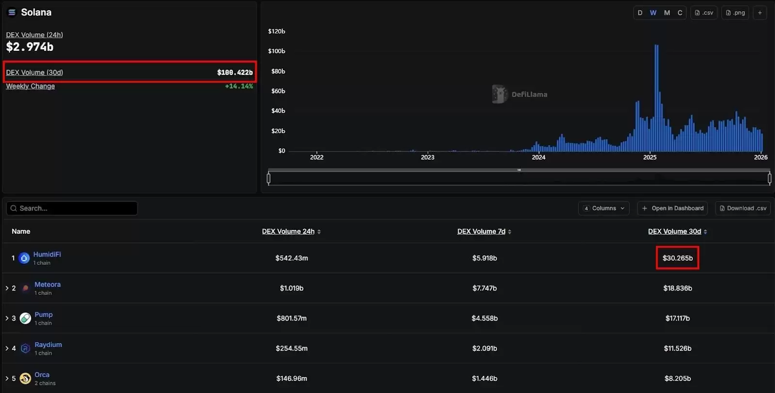The image size is (775, 393).
Task: Open the Pump protocol link
Action: pyautogui.click(x=44, y=315)
